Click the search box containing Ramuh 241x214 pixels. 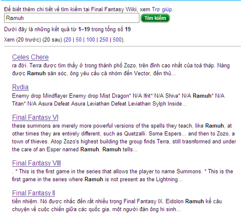[72, 18]
